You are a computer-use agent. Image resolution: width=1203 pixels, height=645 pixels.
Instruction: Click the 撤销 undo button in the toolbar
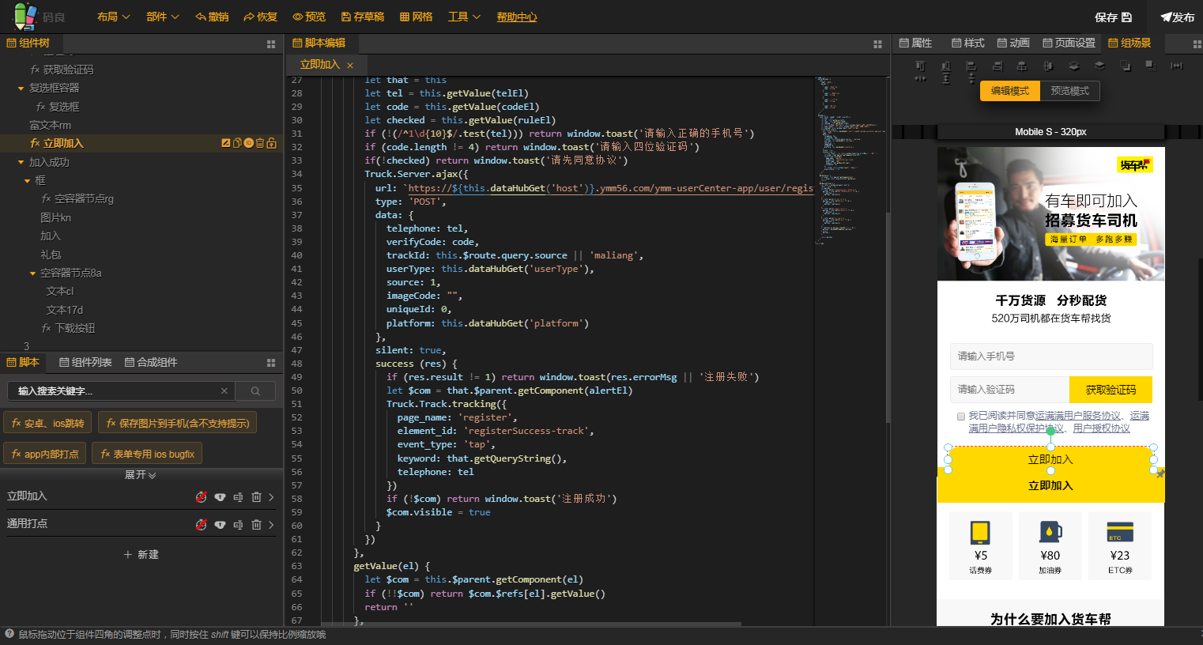pyautogui.click(x=212, y=17)
